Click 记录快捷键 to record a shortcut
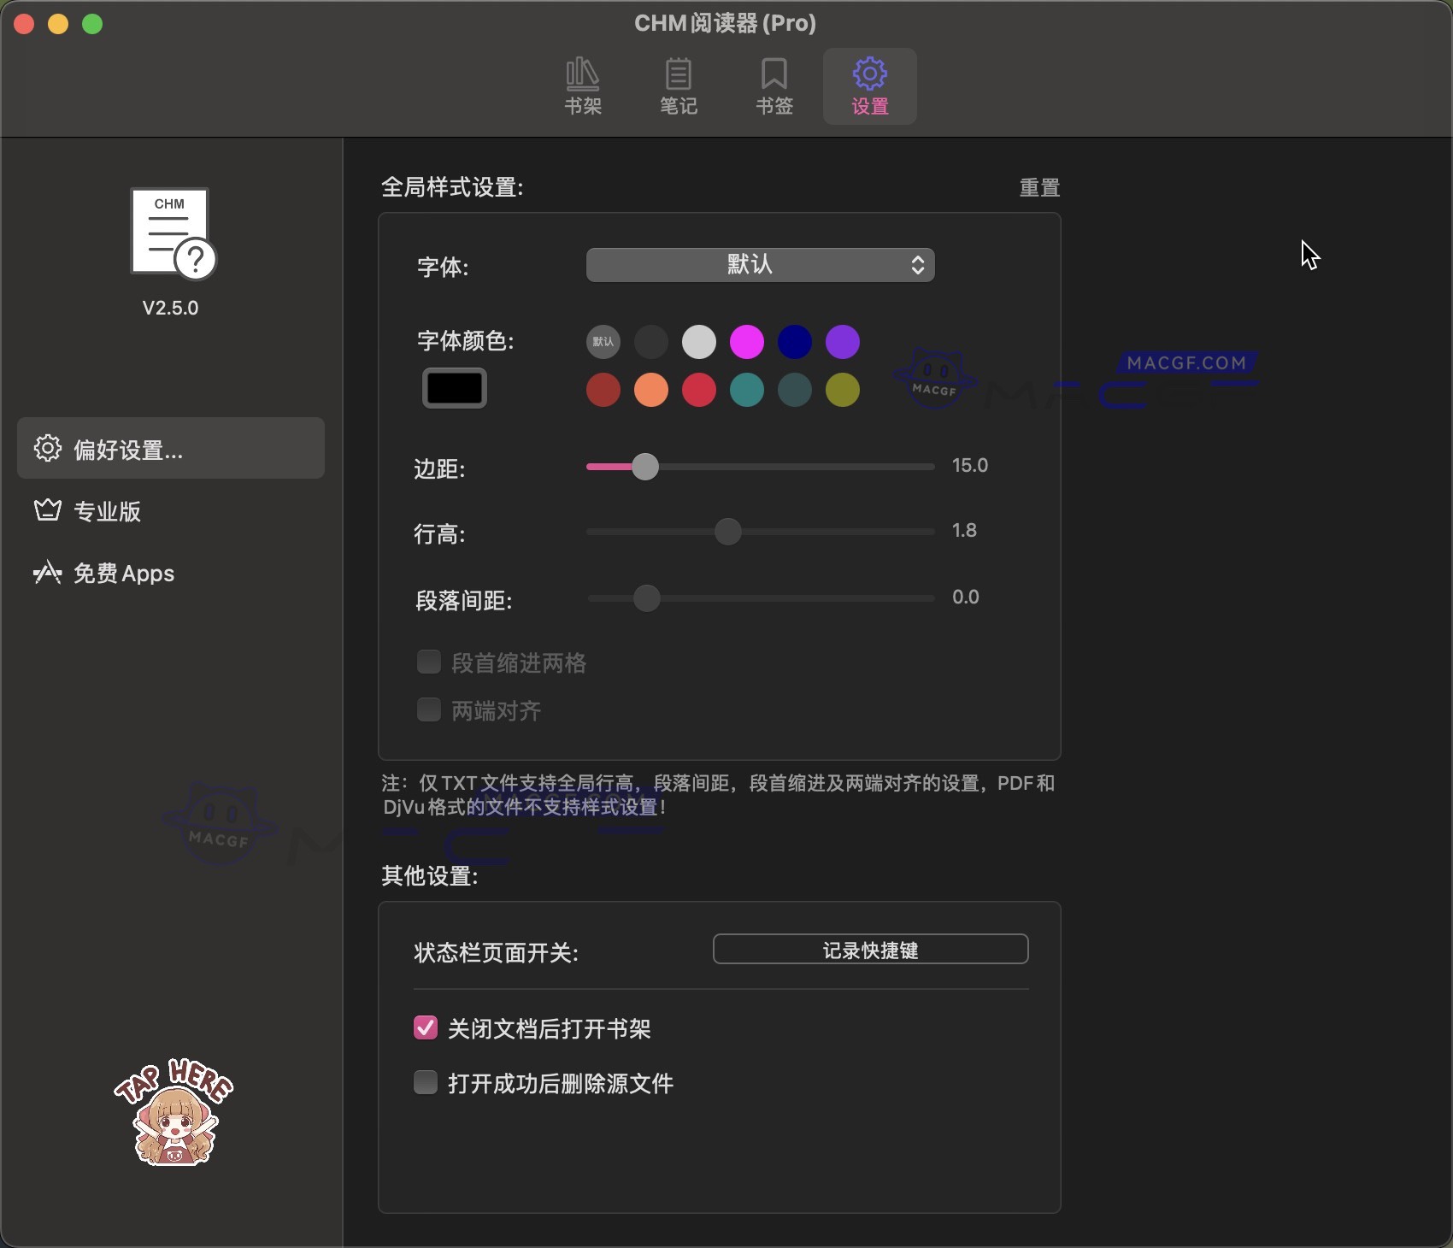Screen dimensions: 1453x1248 pyautogui.click(x=869, y=949)
